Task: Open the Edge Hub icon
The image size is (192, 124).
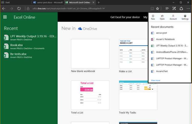Action: [x=167, y=8]
